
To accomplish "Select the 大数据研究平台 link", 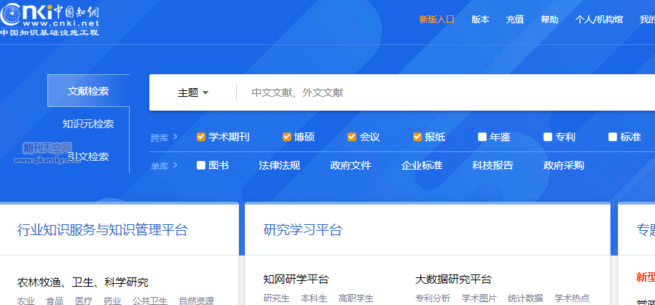I will pos(453,279).
